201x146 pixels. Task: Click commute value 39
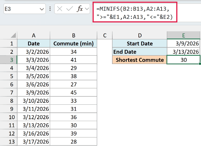74,134
